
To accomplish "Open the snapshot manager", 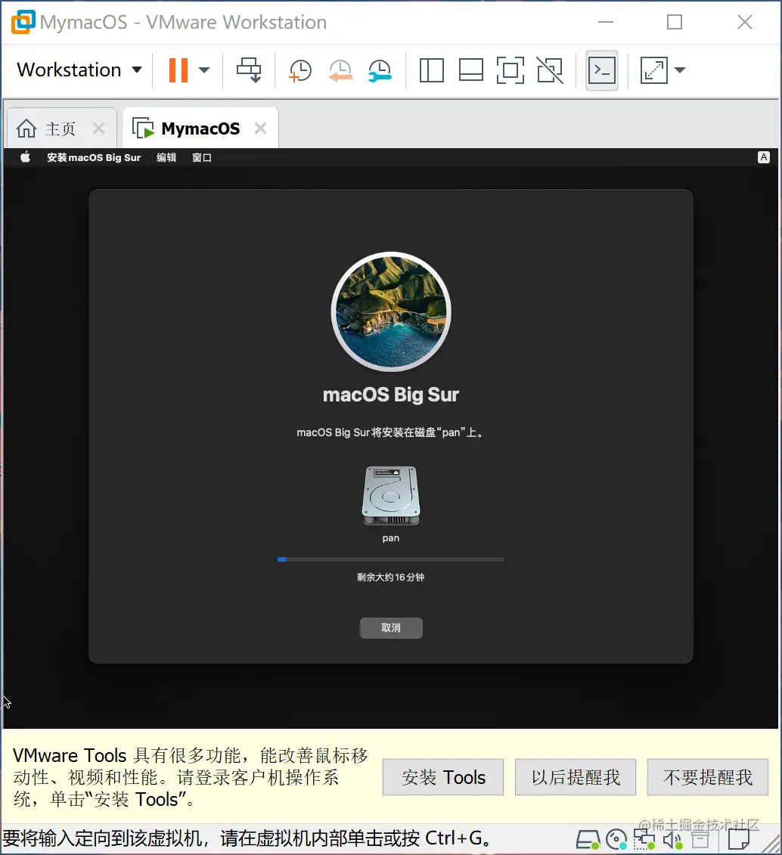I will [x=380, y=70].
